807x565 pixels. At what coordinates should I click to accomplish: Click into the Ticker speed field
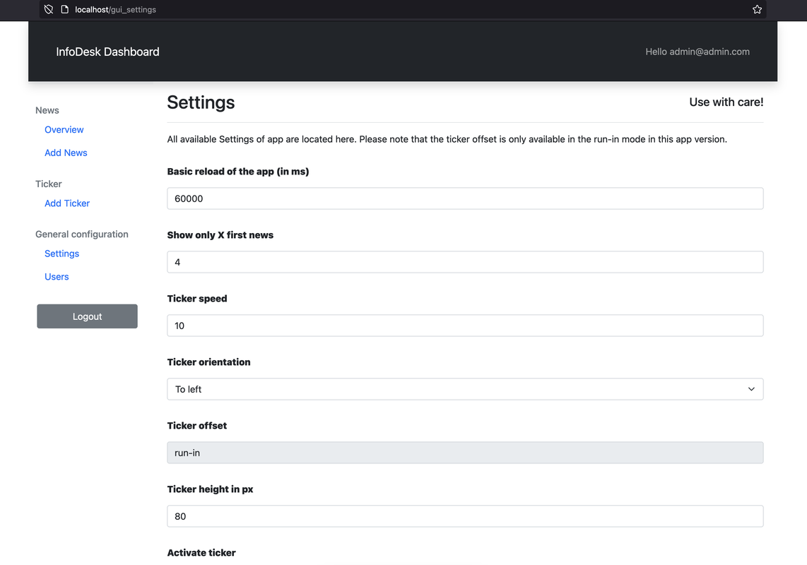point(464,326)
